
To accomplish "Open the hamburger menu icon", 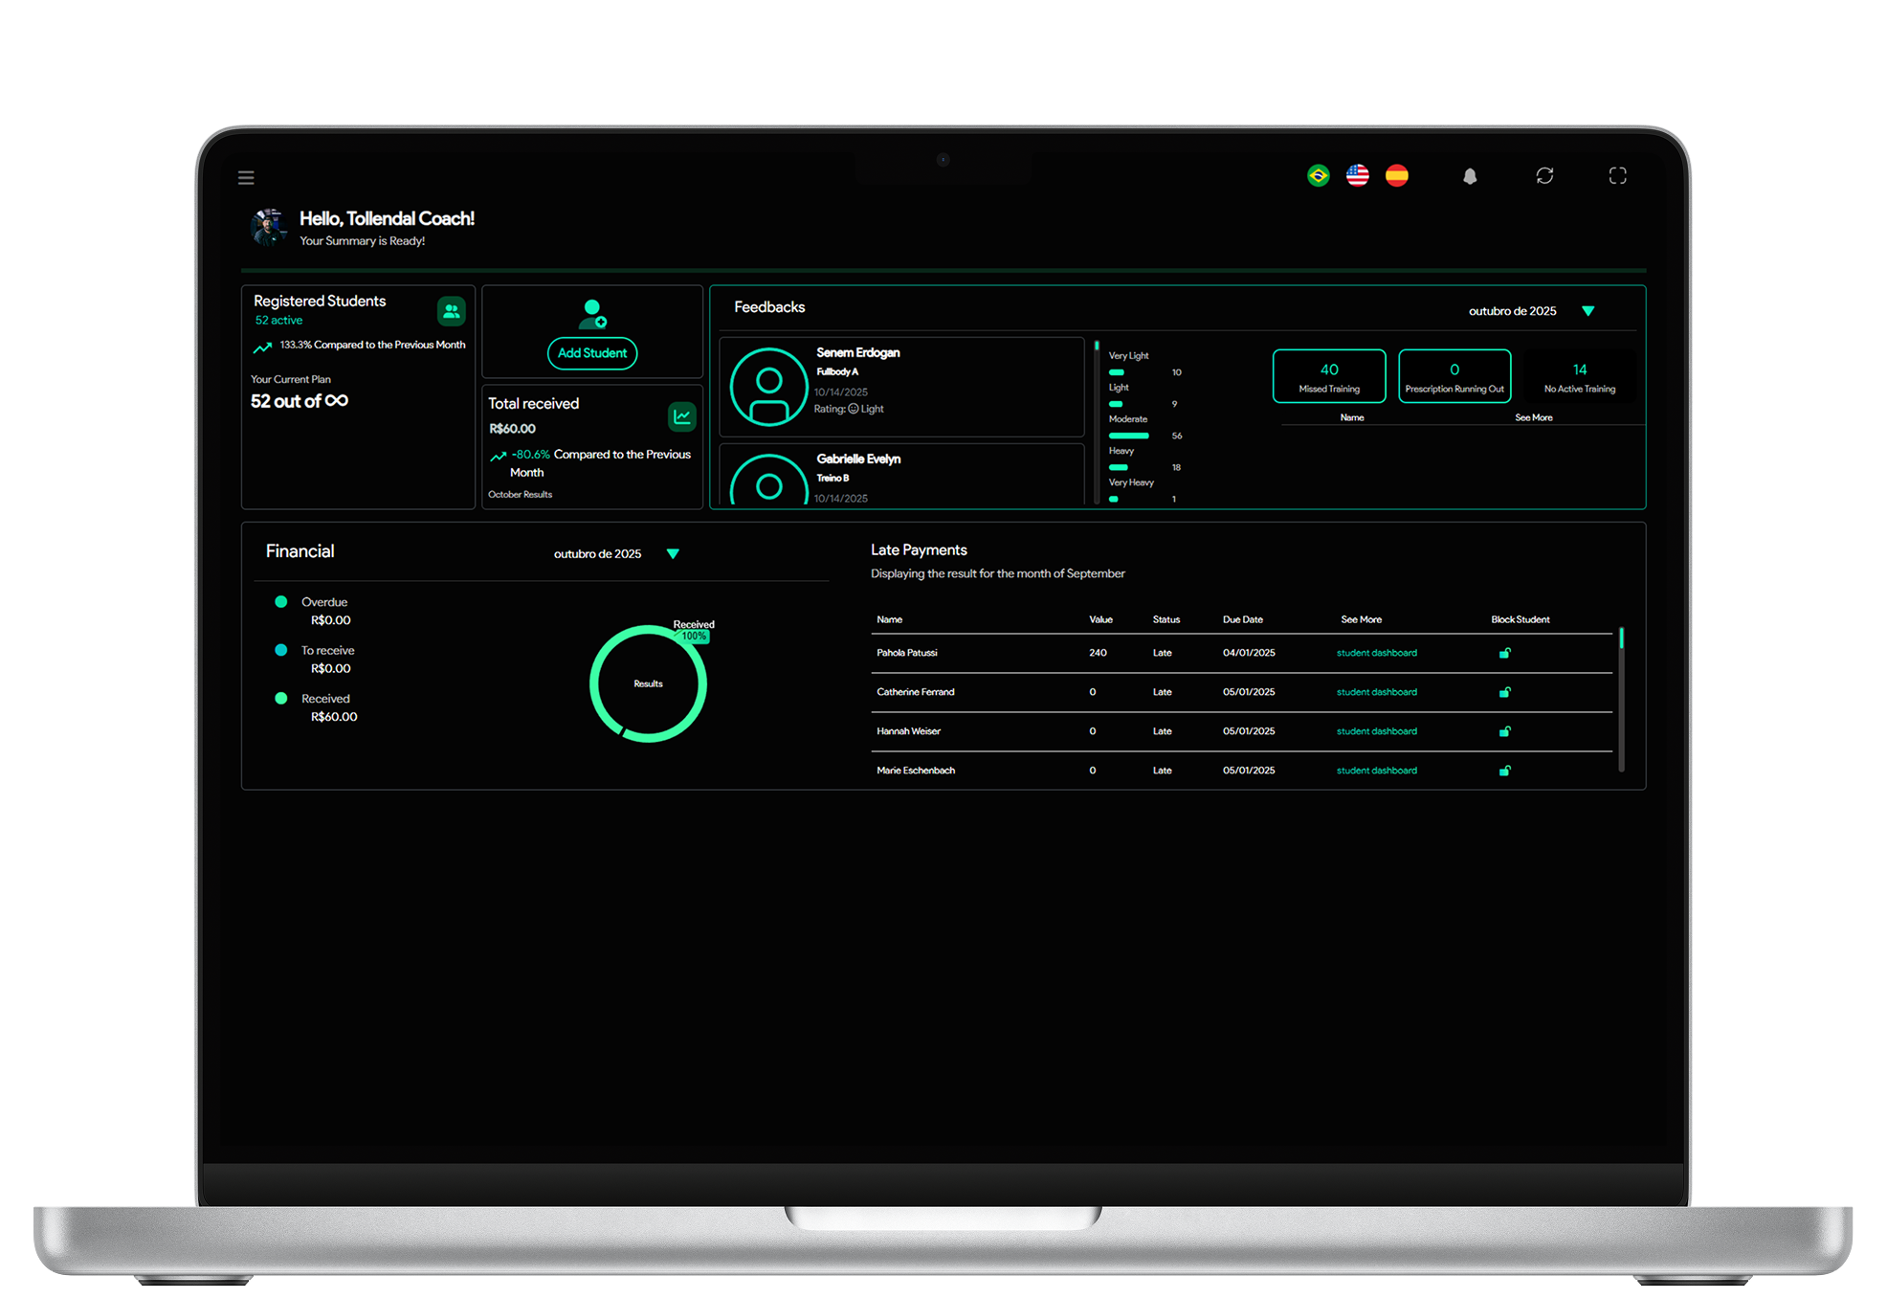I will point(246,177).
